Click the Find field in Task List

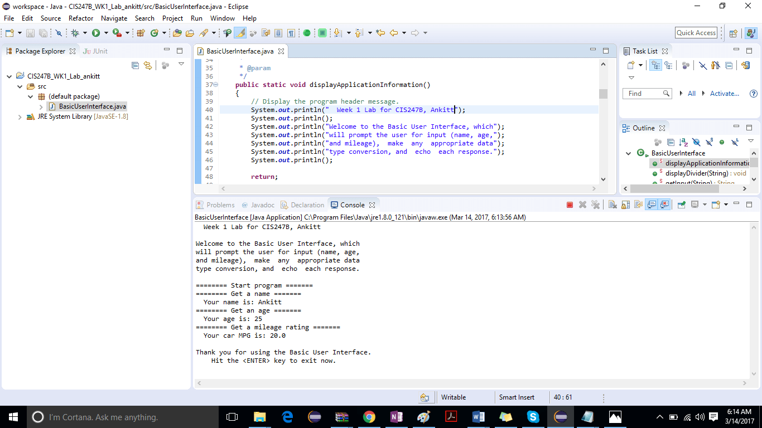point(643,93)
